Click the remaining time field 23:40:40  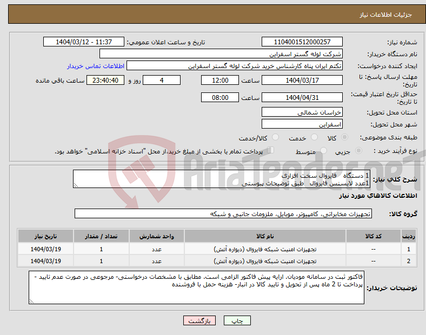(105, 80)
